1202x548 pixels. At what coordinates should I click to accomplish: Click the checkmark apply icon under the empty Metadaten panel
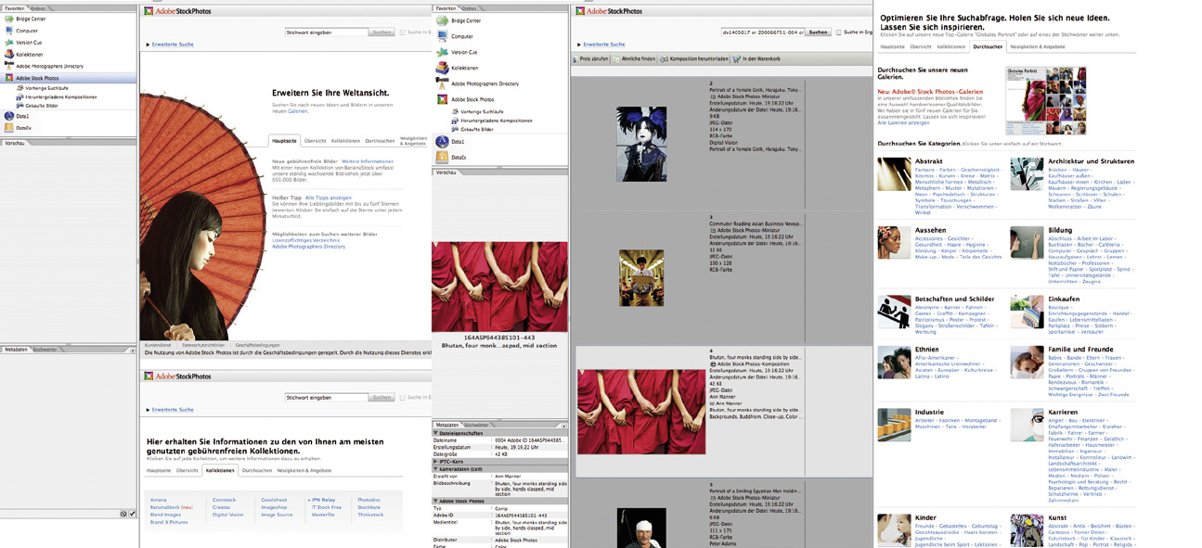point(133,514)
